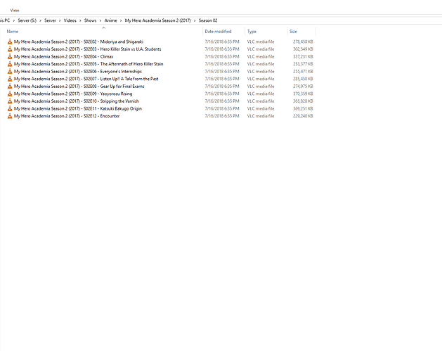The height and width of the screenshot is (351, 442).
Task: Sort files by Name column
Action: point(13,32)
